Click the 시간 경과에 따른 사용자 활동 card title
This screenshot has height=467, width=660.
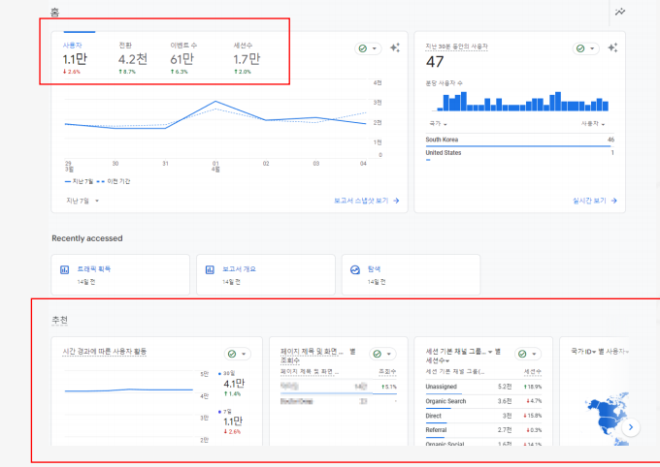click(105, 352)
